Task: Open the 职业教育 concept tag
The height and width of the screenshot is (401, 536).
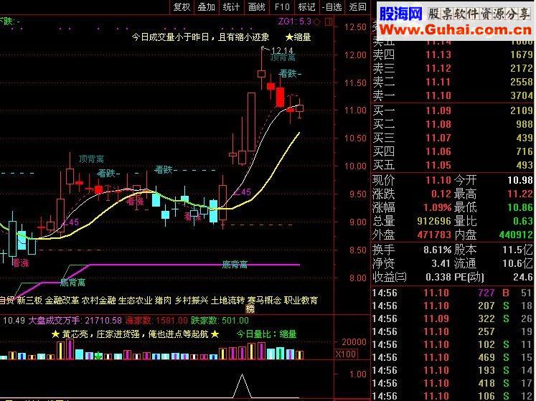Action: tap(301, 301)
